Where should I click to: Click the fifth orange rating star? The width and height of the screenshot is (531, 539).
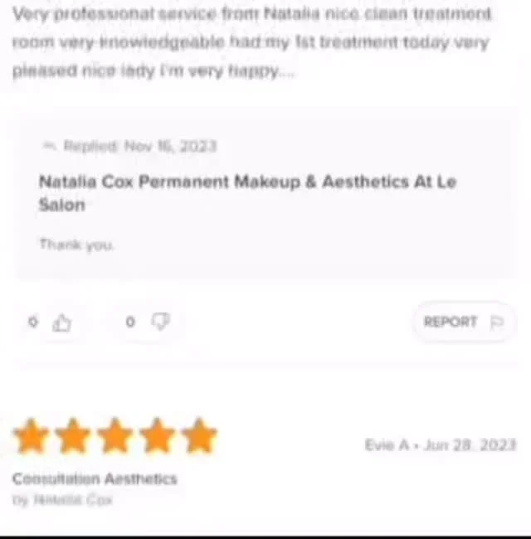pyautogui.click(x=199, y=436)
